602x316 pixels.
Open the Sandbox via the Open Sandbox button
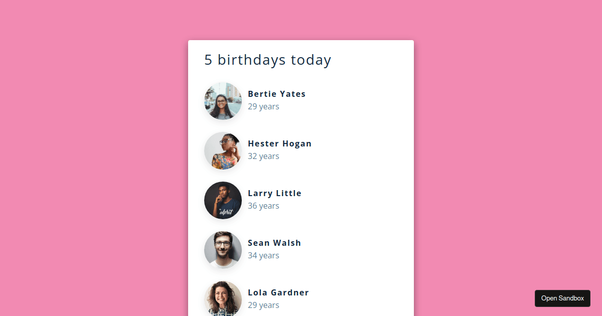tap(562, 298)
